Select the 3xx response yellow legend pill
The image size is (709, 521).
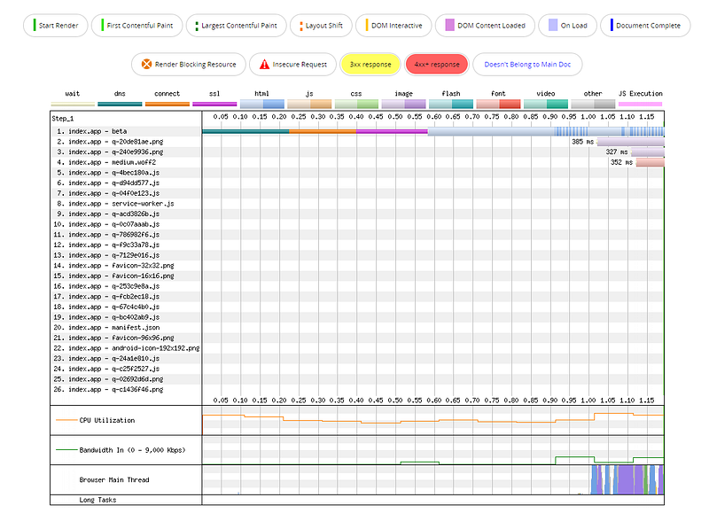370,64
